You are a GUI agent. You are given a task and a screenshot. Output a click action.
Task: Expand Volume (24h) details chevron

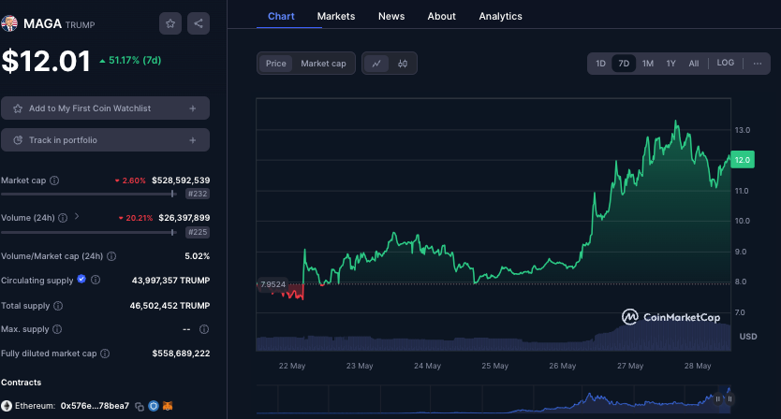tap(77, 216)
